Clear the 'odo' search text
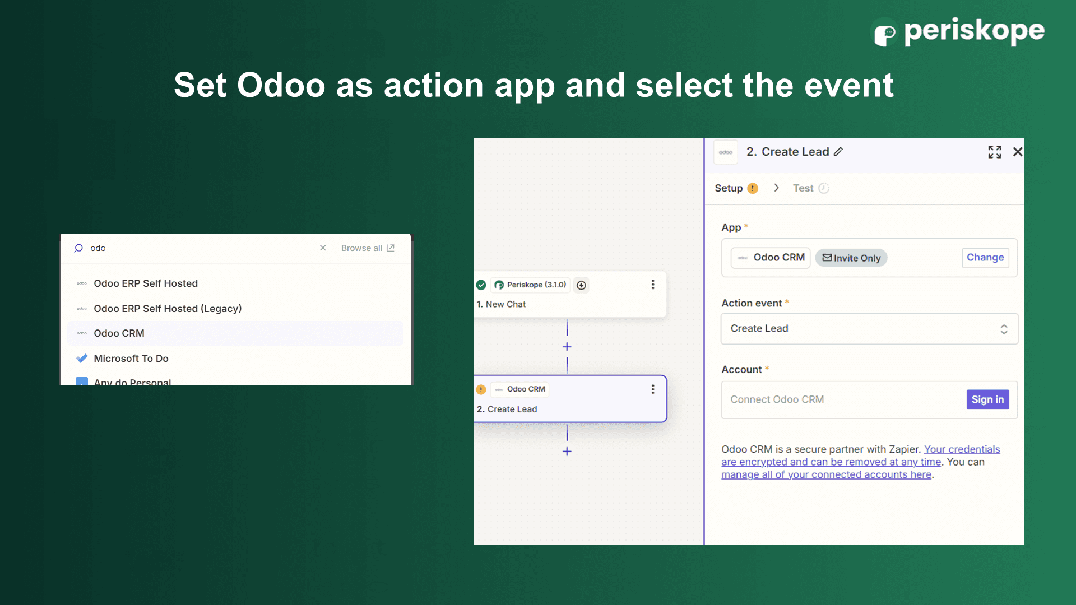This screenshot has height=605, width=1076. pyautogui.click(x=323, y=248)
